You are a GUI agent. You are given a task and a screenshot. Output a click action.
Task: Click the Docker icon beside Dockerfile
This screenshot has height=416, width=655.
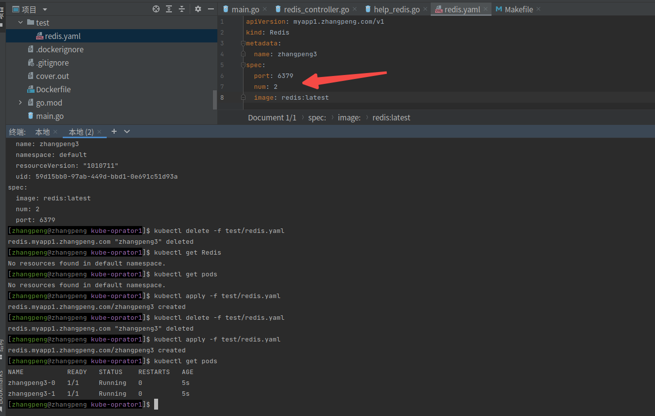pyautogui.click(x=31, y=89)
